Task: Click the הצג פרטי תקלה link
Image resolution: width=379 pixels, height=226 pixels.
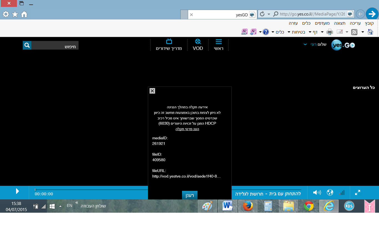Action: (x=187, y=129)
